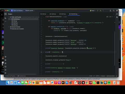
Task: Select main2.py in the project tree
Action: pos(15,23)
